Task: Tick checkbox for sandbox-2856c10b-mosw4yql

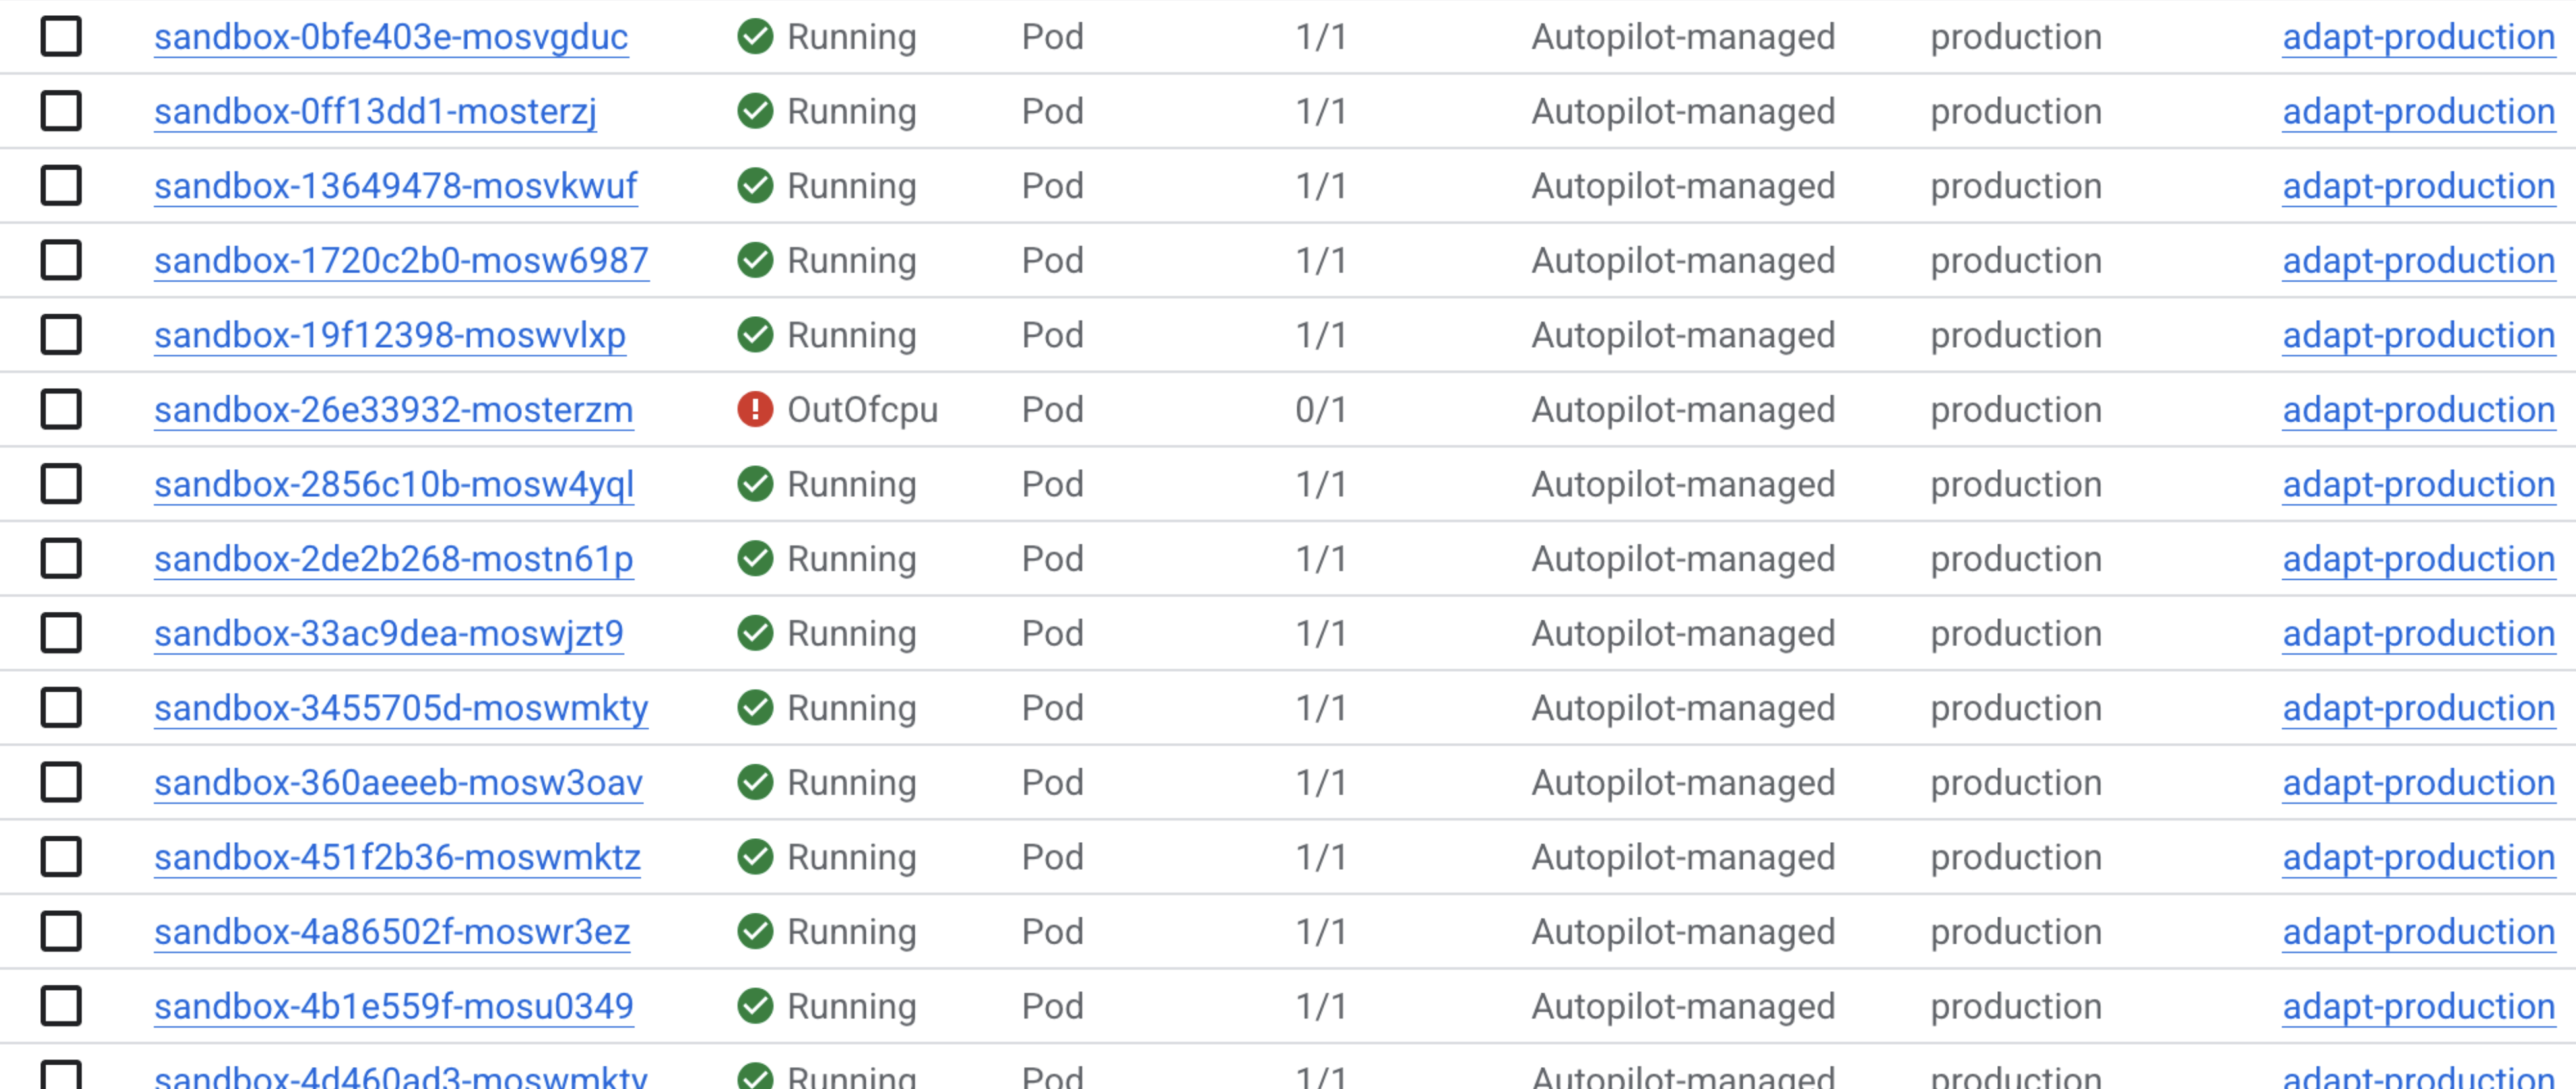Action: click(x=61, y=484)
